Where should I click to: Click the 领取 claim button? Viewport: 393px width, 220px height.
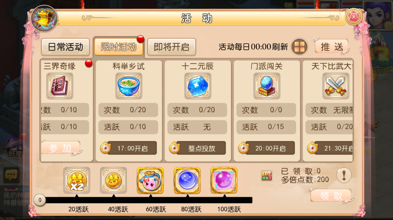331,196
